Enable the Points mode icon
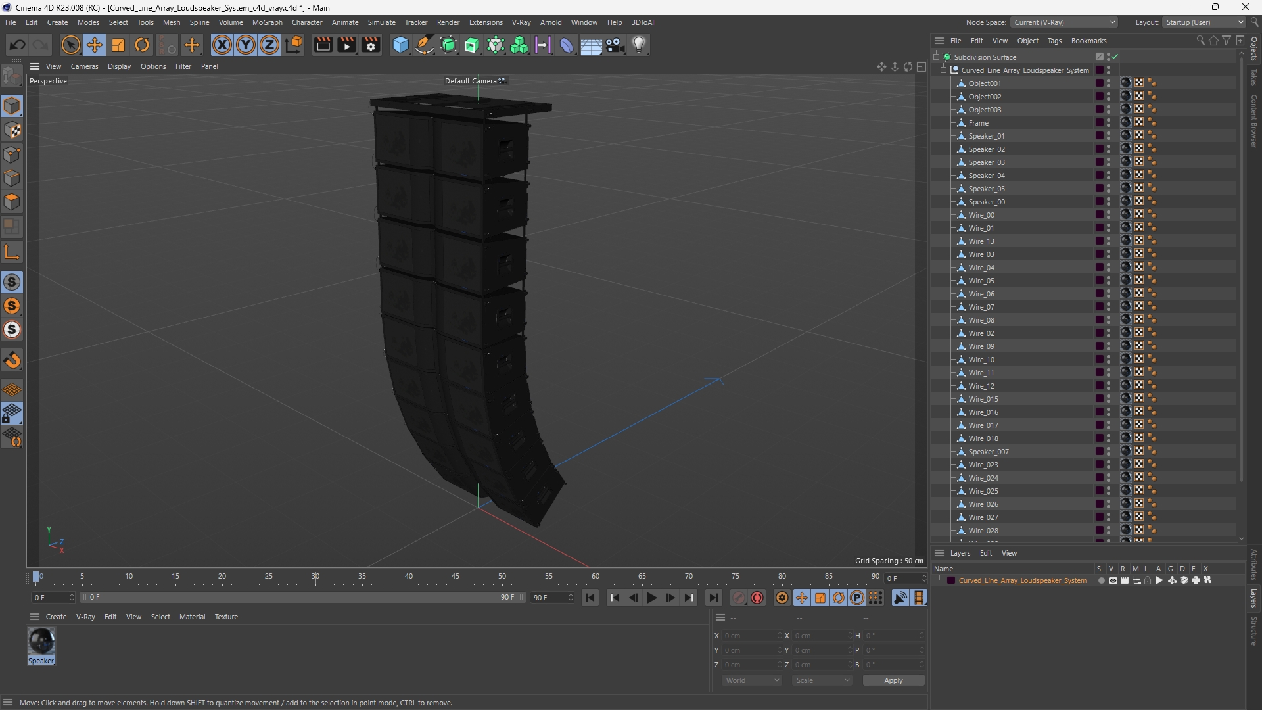This screenshot has width=1262, height=710. click(x=12, y=155)
